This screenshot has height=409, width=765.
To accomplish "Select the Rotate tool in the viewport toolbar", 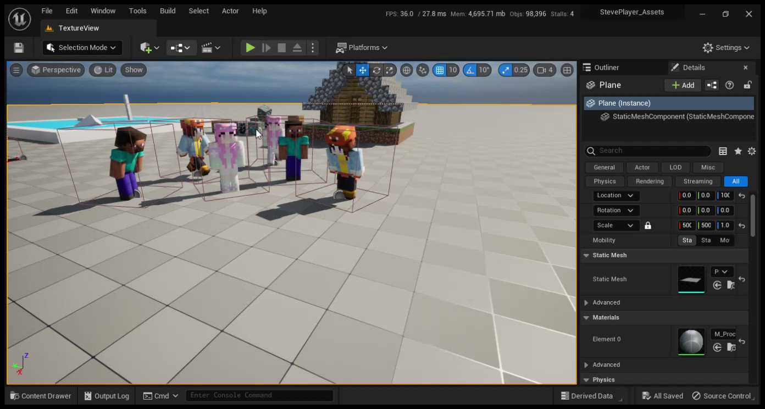I will pyautogui.click(x=376, y=70).
